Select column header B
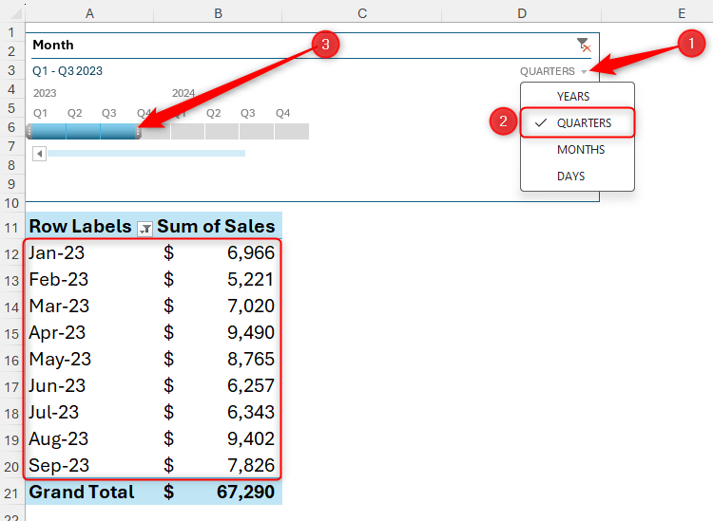The image size is (713, 521). tap(219, 12)
